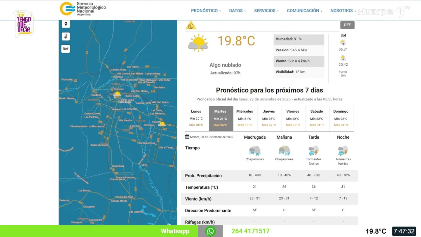This screenshot has width=421, height=237.
Task: Click the Visibilidad 15 km row
Action: point(299,72)
